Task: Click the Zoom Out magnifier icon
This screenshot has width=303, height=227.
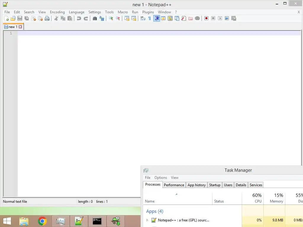Action: (x=118, y=18)
